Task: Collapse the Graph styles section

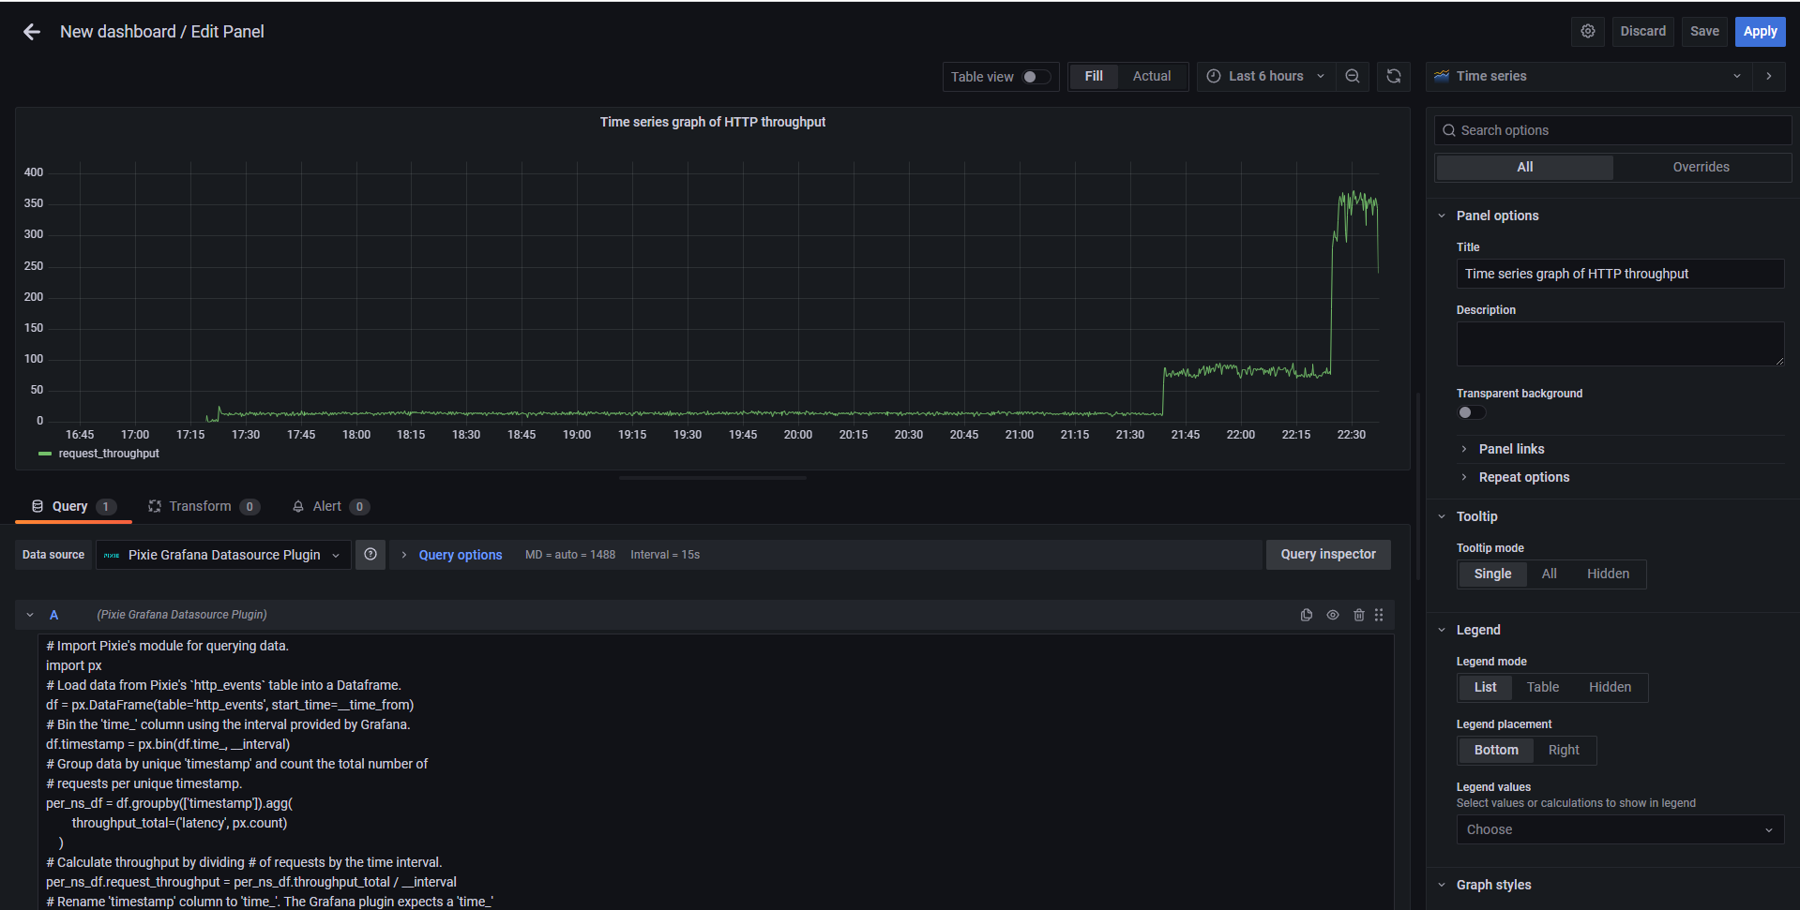Action: (x=1493, y=885)
